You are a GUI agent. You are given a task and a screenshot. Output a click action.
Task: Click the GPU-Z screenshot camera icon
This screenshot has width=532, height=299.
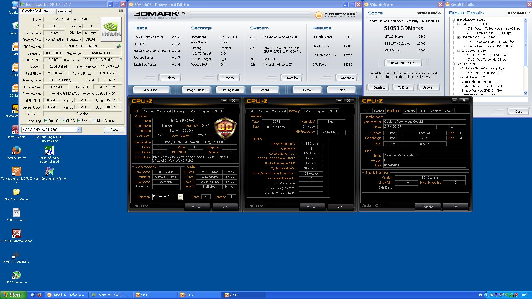(121, 11)
